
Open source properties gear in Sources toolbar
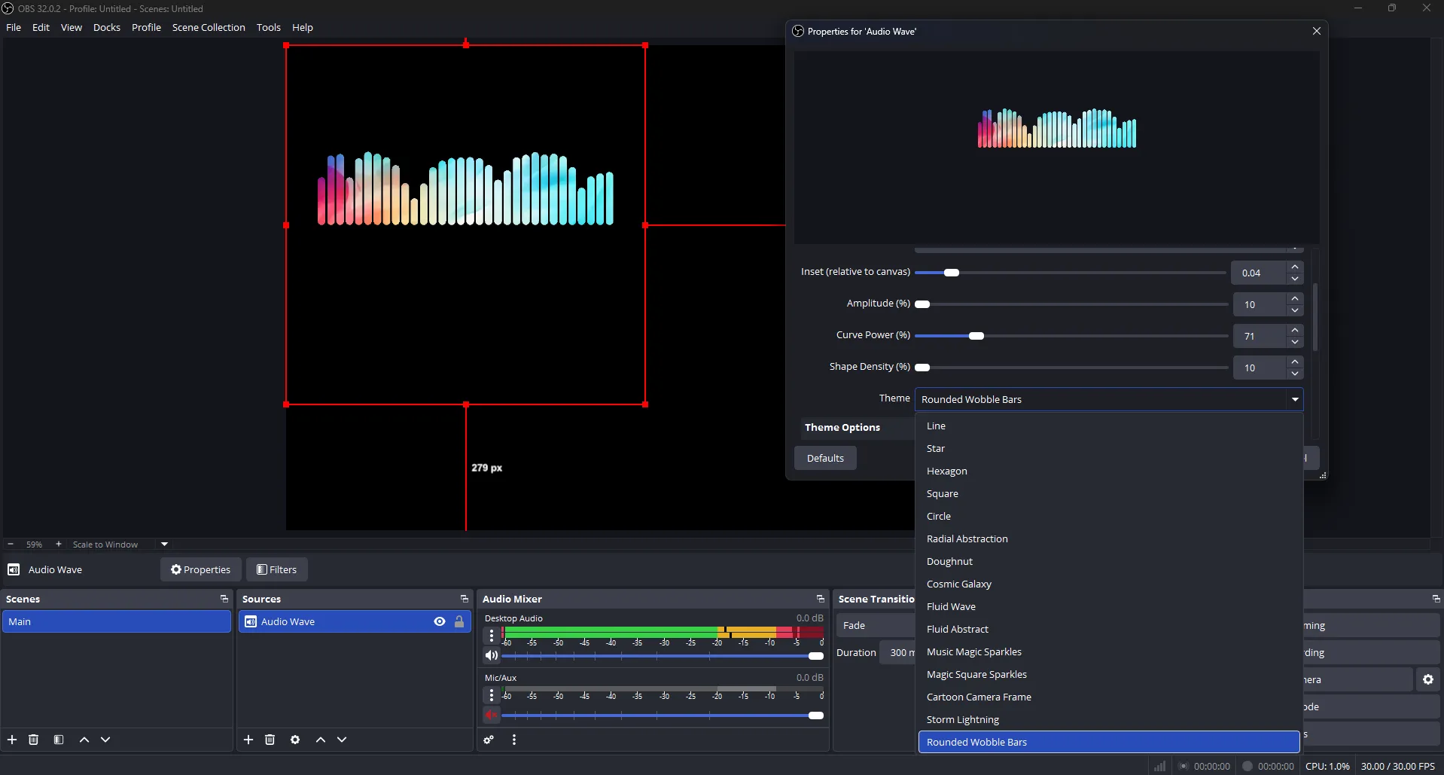coord(295,740)
